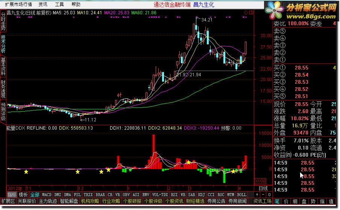
Task: Apply the DMA indicator
Action: (x=67, y=195)
